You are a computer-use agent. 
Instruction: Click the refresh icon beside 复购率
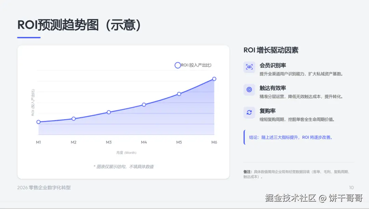click(249, 112)
